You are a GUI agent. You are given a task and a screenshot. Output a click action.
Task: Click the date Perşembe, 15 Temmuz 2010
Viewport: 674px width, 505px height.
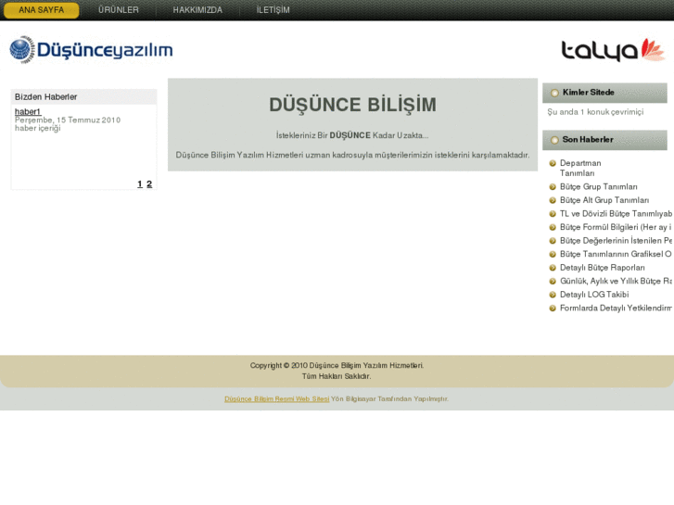pos(68,120)
